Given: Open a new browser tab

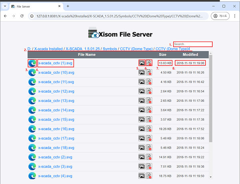Looking at the screenshot, I should pyautogui.click(x=68, y=6).
